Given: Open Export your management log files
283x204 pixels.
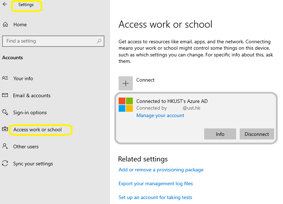Looking at the screenshot, I should coord(156,184).
